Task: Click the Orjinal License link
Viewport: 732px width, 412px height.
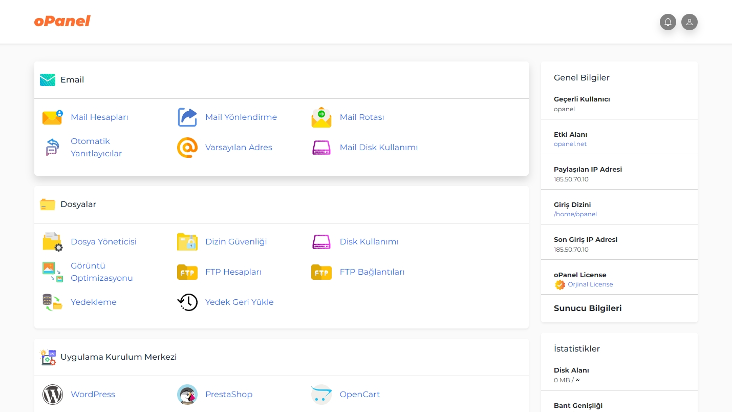Action: click(x=590, y=284)
